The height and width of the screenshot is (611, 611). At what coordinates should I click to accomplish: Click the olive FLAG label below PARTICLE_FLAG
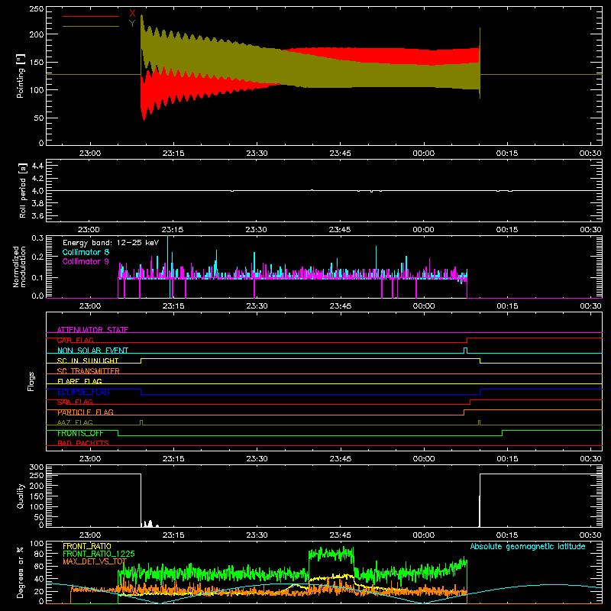pos(75,423)
